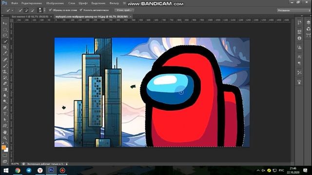Image resolution: width=312 pixels, height=175 pixels.
Task: Select the Eyedropper tool
Action: (x=5, y=53)
